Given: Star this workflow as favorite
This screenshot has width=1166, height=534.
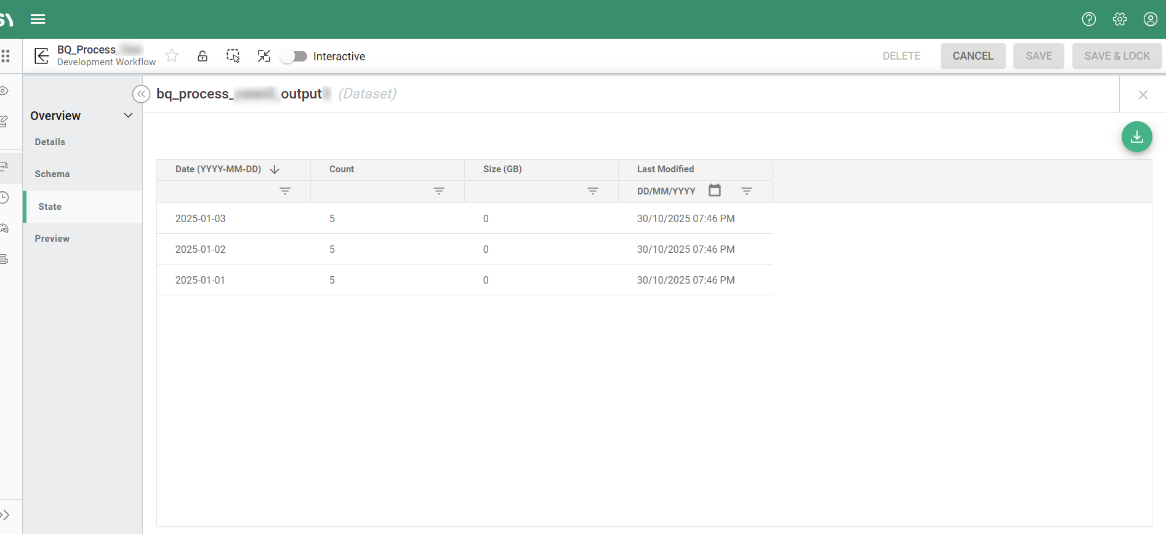Looking at the screenshot, I should [172, 56].
